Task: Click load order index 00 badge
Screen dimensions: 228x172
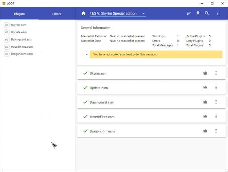Action: pos(7,25)
